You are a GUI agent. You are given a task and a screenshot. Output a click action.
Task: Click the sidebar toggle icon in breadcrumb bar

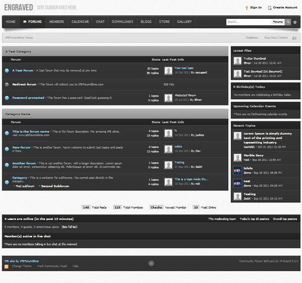(294, 38)
